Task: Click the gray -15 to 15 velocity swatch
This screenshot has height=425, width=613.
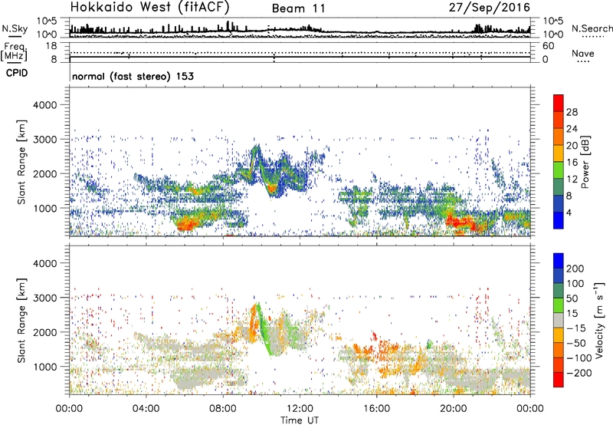Action: [x=559, y=320]
